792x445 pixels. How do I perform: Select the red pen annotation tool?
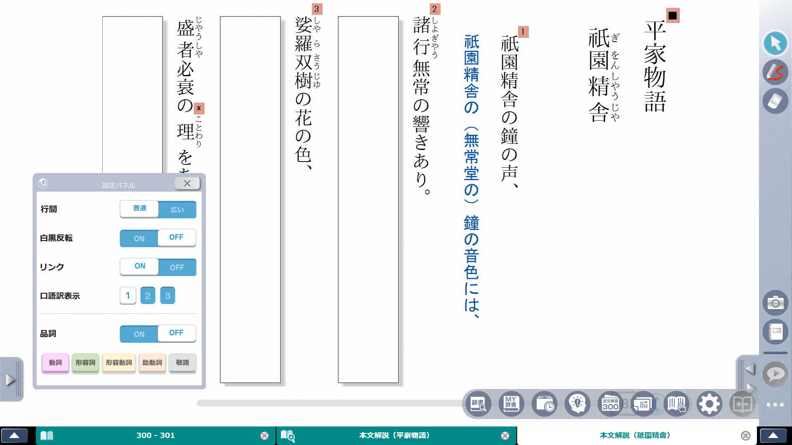tap(775, 72)
